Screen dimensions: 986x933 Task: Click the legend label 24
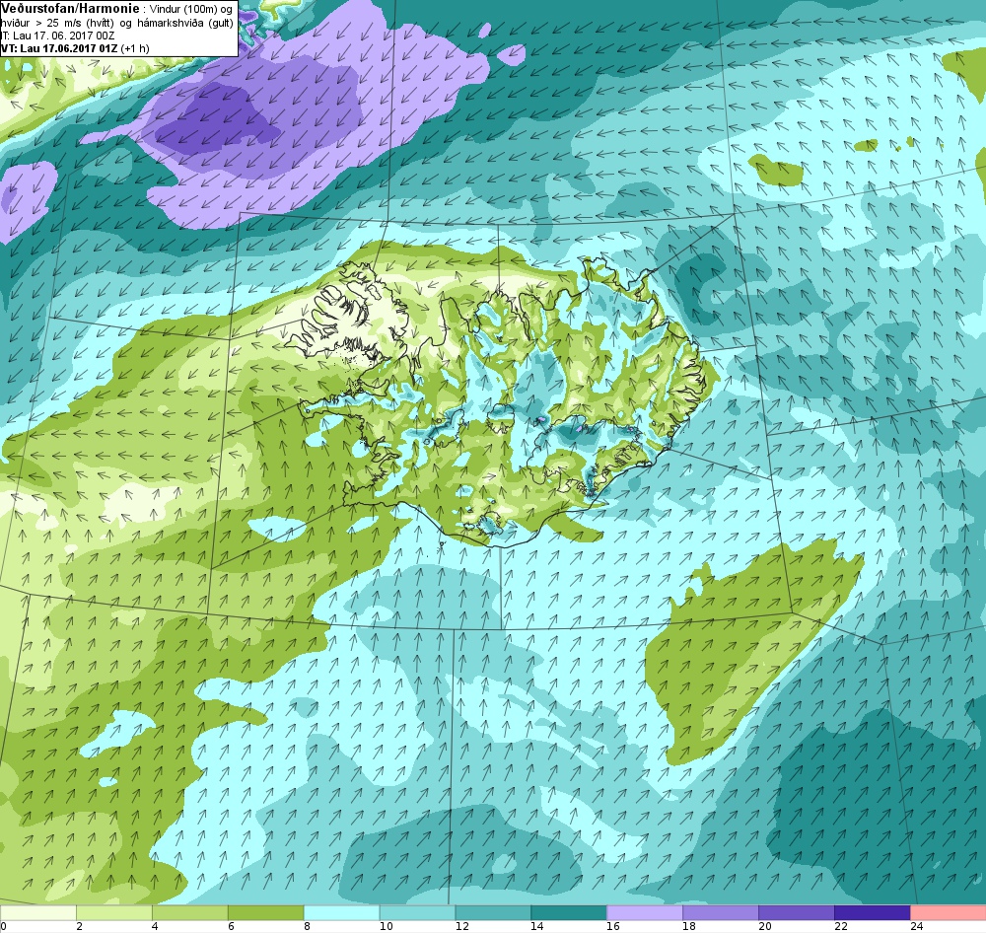click(916, 926)
